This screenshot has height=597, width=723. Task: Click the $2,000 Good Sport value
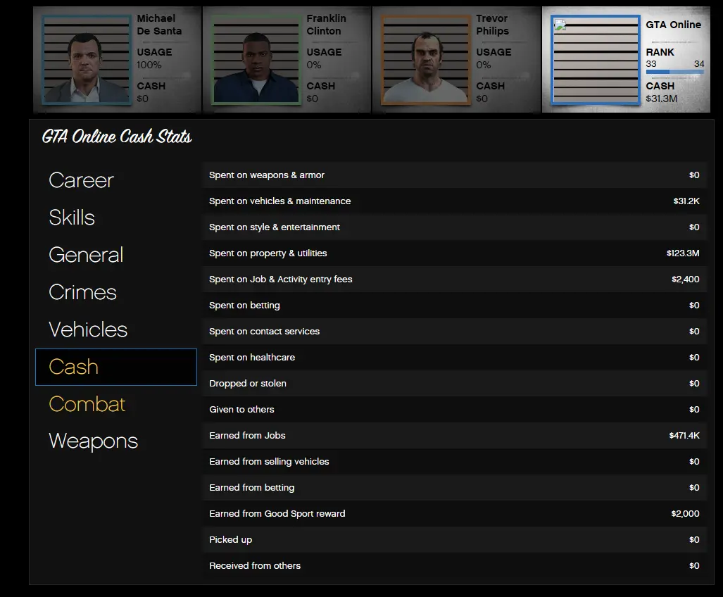pos(685,513)
